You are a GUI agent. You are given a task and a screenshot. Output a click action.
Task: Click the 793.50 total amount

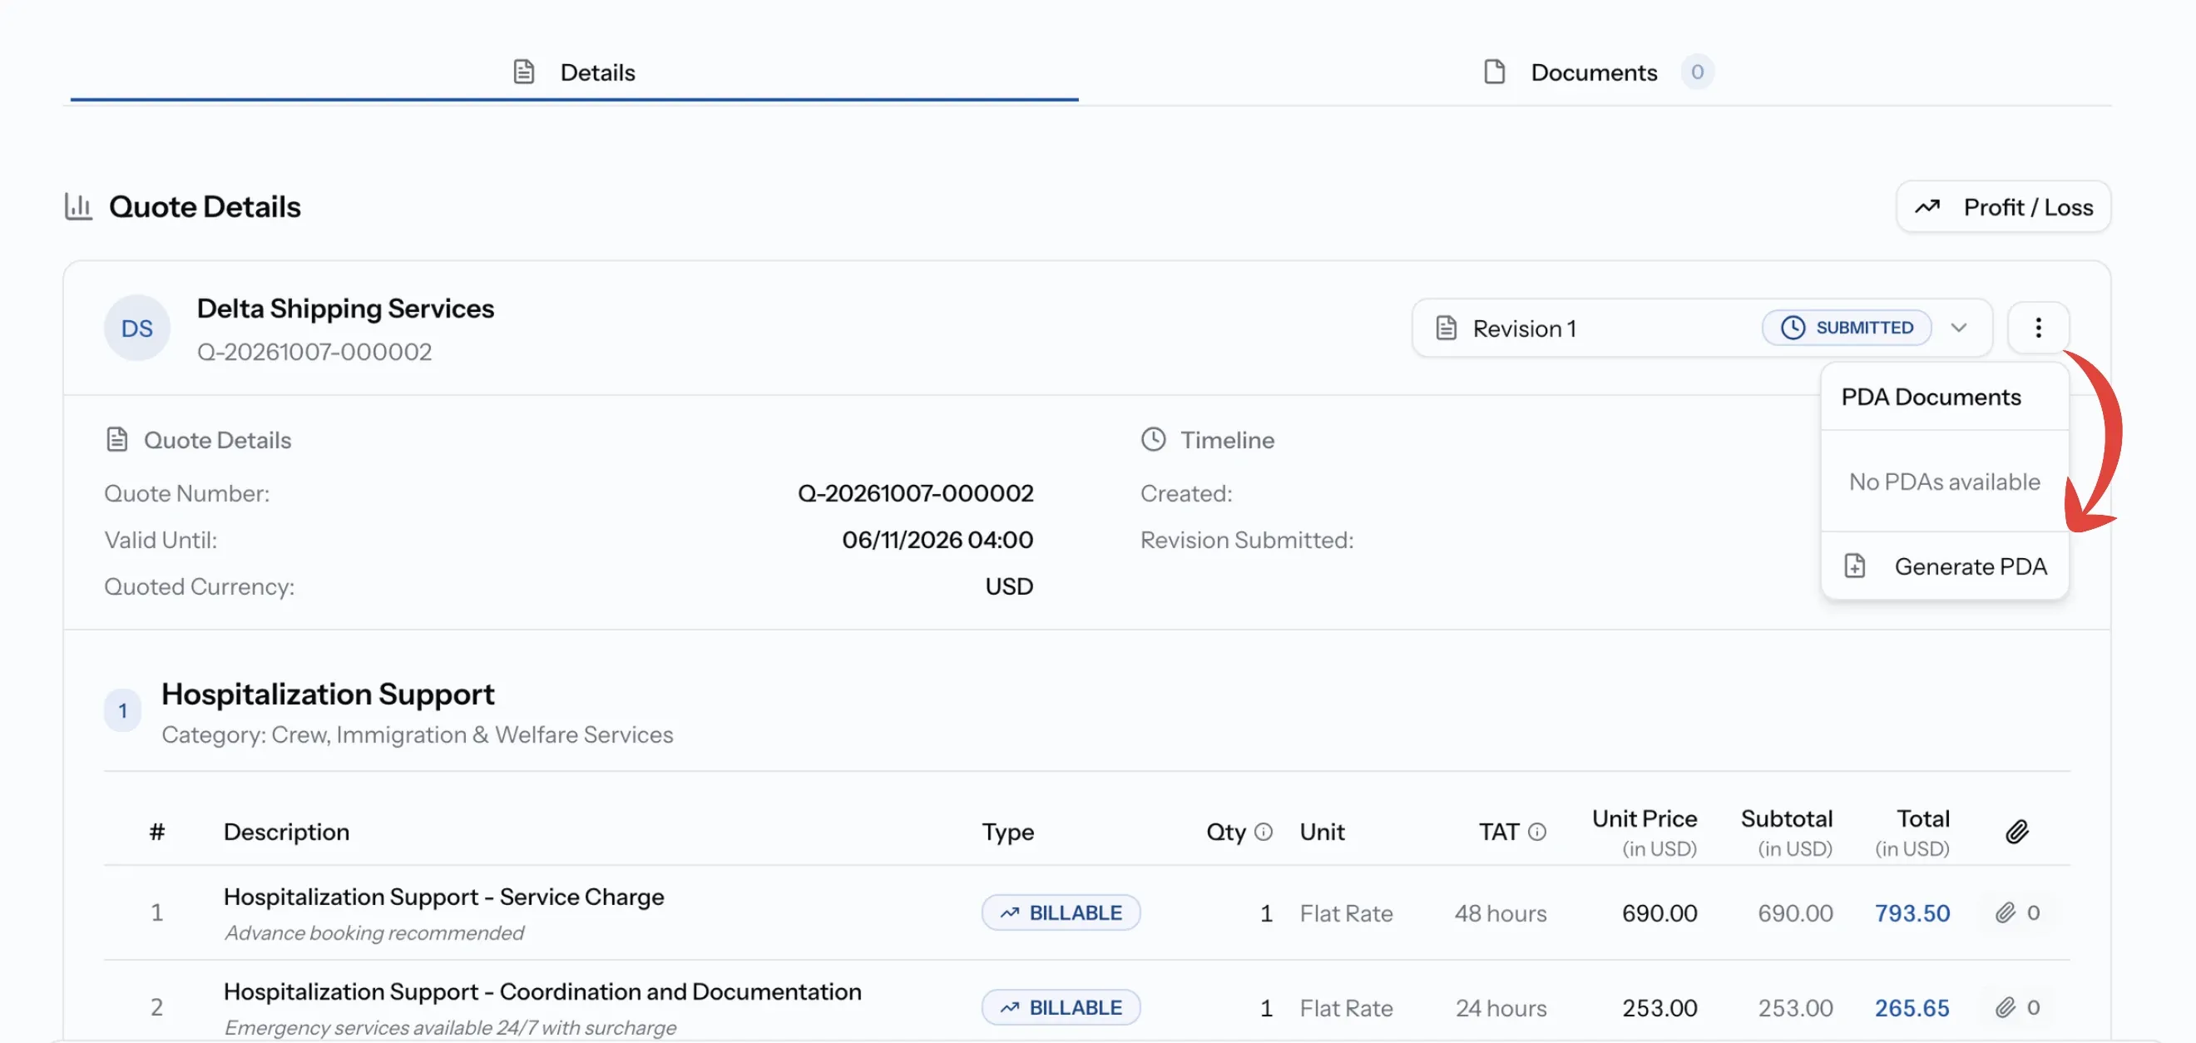pyautogui.click(x=1912, y=912)
